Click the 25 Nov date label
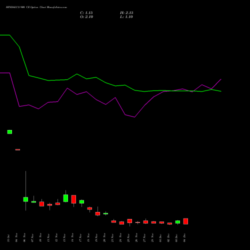 pyautogui.click(x=128, y=238)
